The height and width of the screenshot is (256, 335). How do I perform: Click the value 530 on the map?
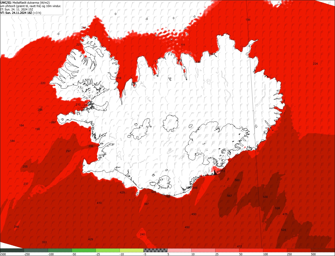click(x=265, y=197)
